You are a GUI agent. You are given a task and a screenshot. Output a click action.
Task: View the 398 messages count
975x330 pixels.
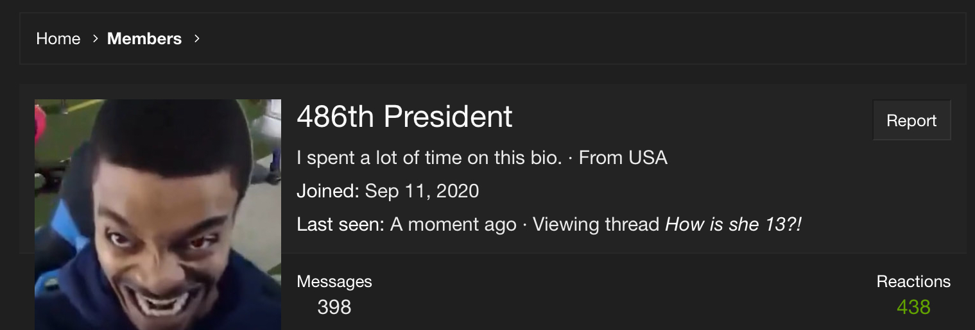334,307
